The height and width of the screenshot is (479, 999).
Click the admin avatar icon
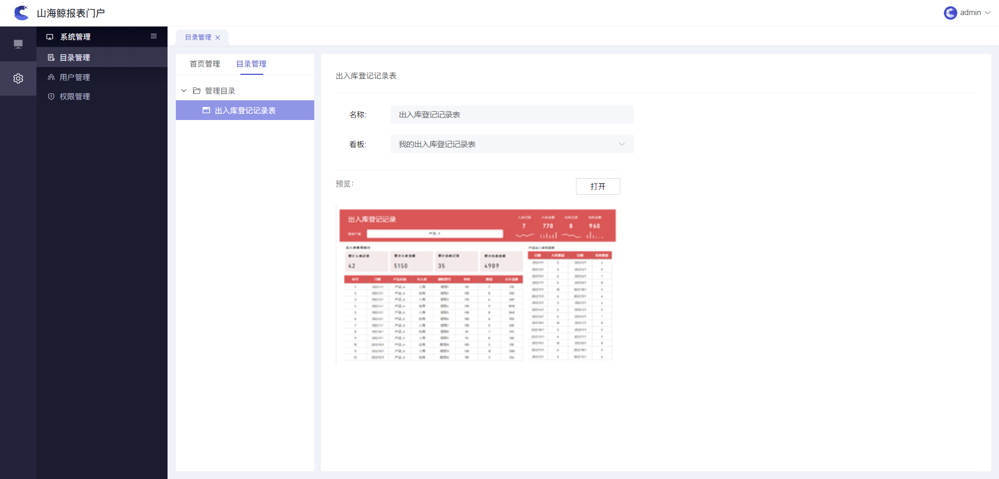tap(950, 12)
